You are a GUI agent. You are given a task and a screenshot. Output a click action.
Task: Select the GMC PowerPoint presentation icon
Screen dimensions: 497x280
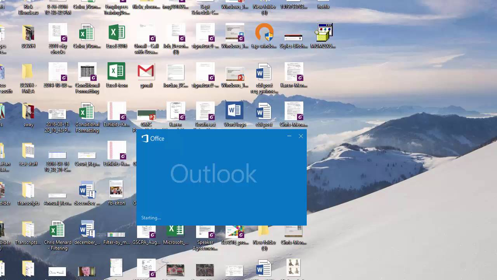[146, 115]
